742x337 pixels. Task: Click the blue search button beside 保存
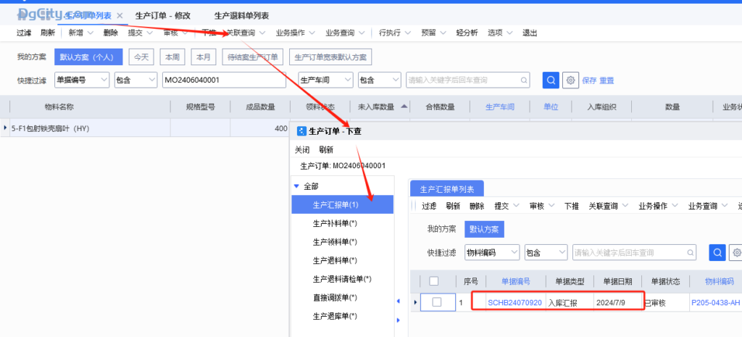[551, 80]
